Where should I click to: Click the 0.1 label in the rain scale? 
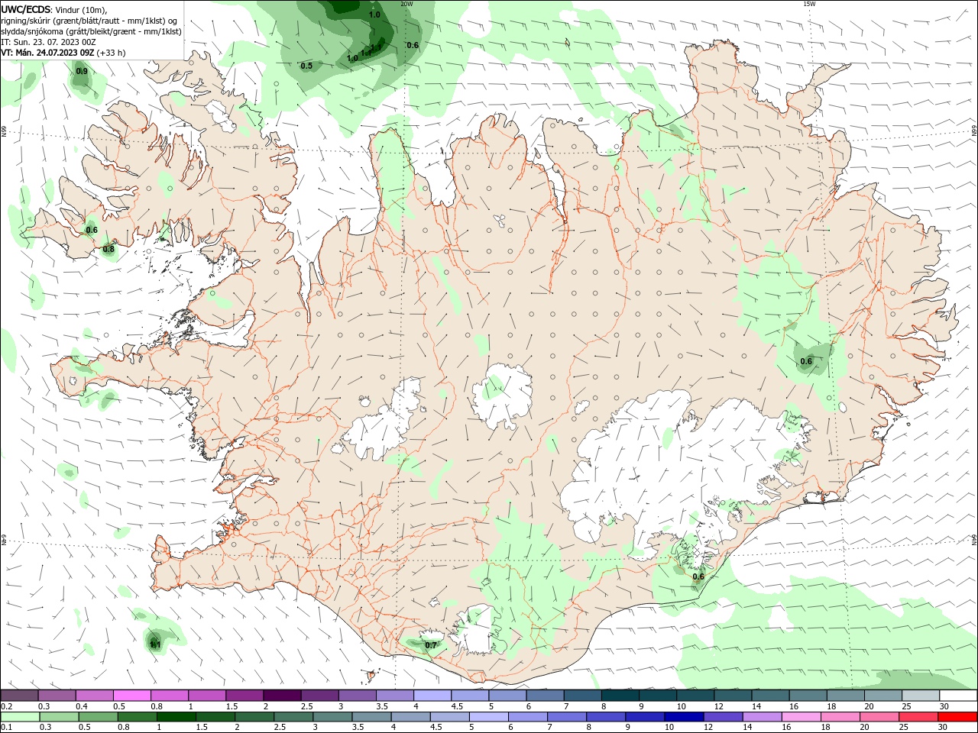coord(7,728)
